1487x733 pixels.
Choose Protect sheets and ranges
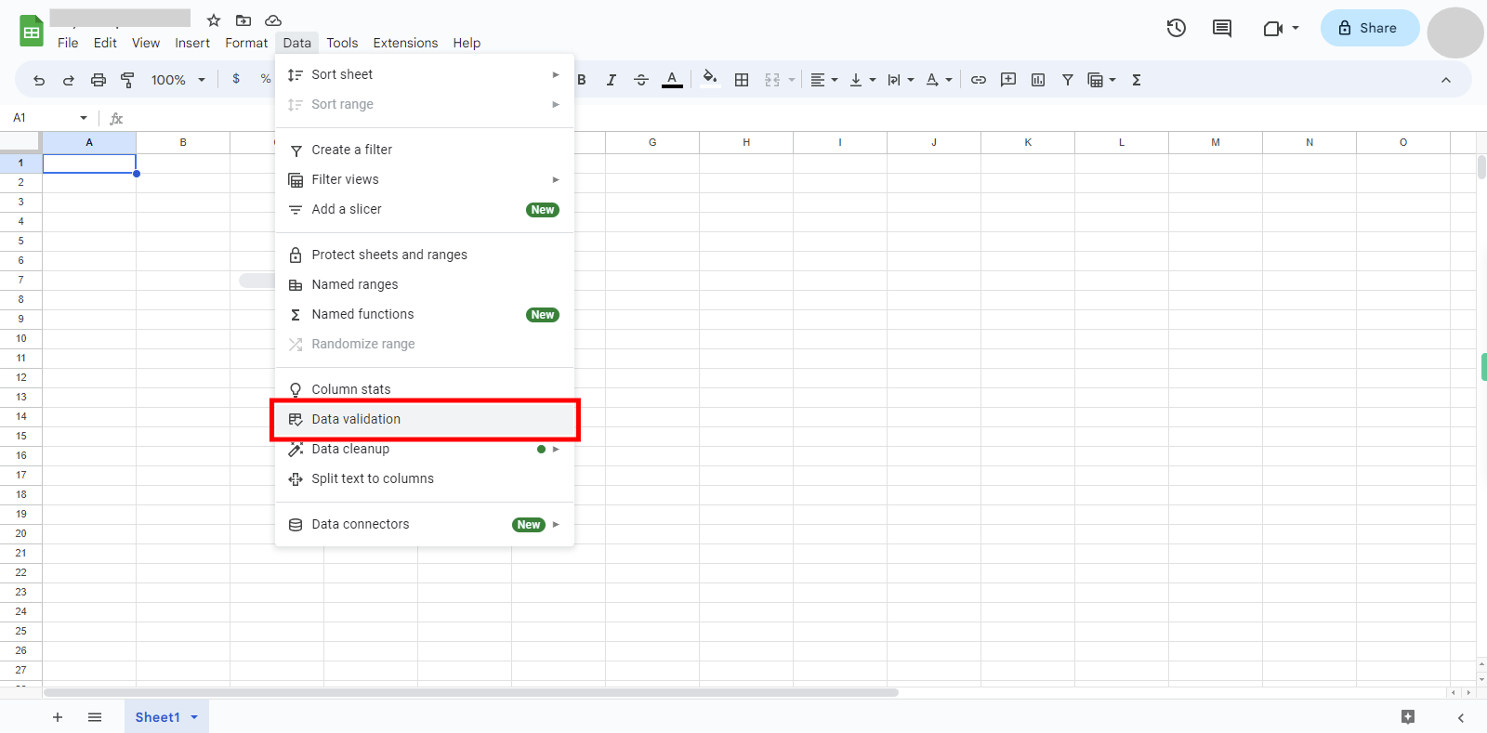pyautogui.click(x=425, y=255)
